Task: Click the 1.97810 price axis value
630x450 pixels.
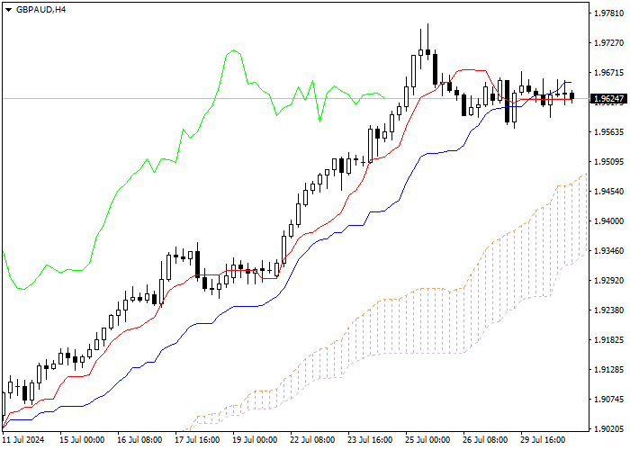Action: click(608, 13)
